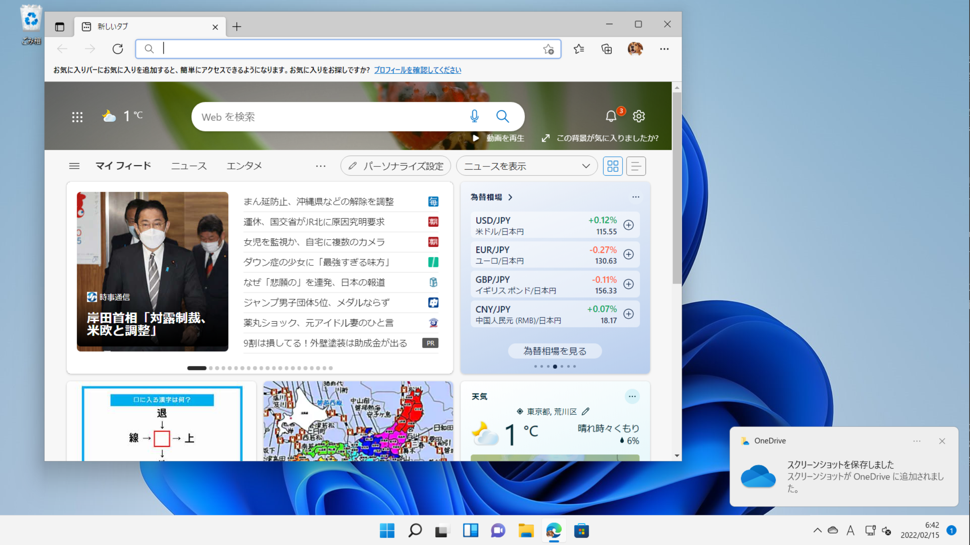Switch to the ニュース tab
The width and height of the screenshot is (970, 545).
tap(189, 166)
